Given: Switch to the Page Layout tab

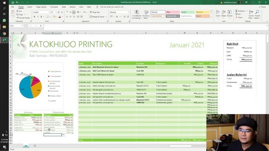Looking at the screenshot, I should coord(41,7).
